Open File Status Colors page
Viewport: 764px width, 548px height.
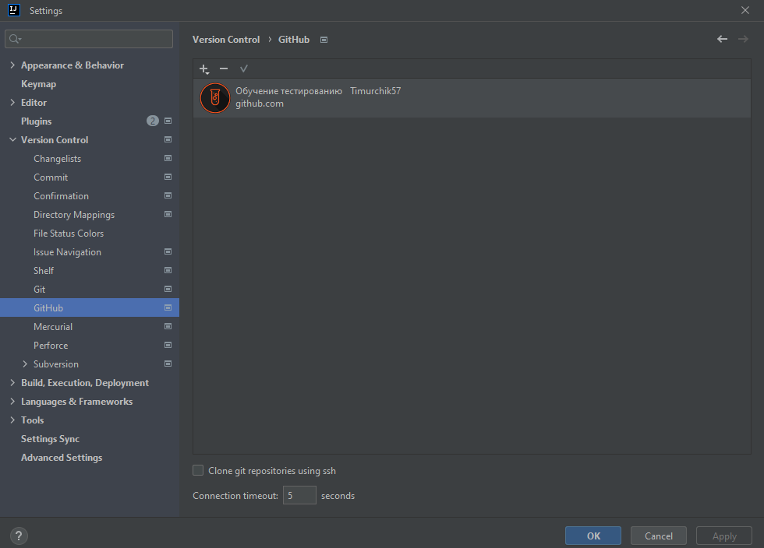[x=69, y=233]
